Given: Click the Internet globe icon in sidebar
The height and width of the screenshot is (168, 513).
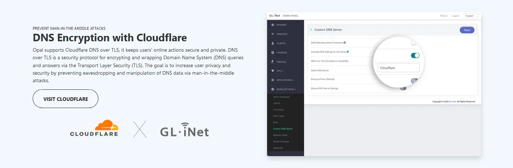Looking at the screenshot, I should (x=273, y=25).
